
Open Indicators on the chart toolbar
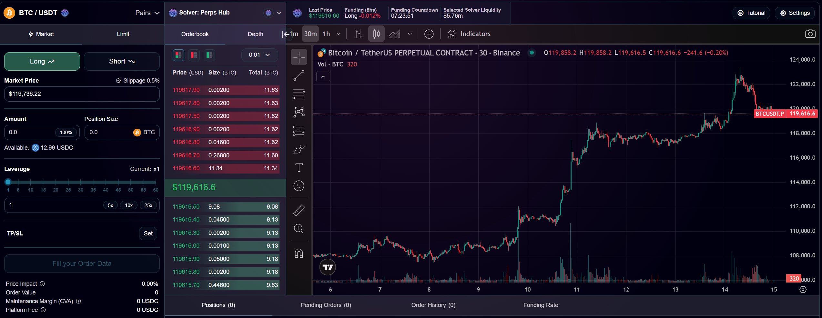[469, 34]
